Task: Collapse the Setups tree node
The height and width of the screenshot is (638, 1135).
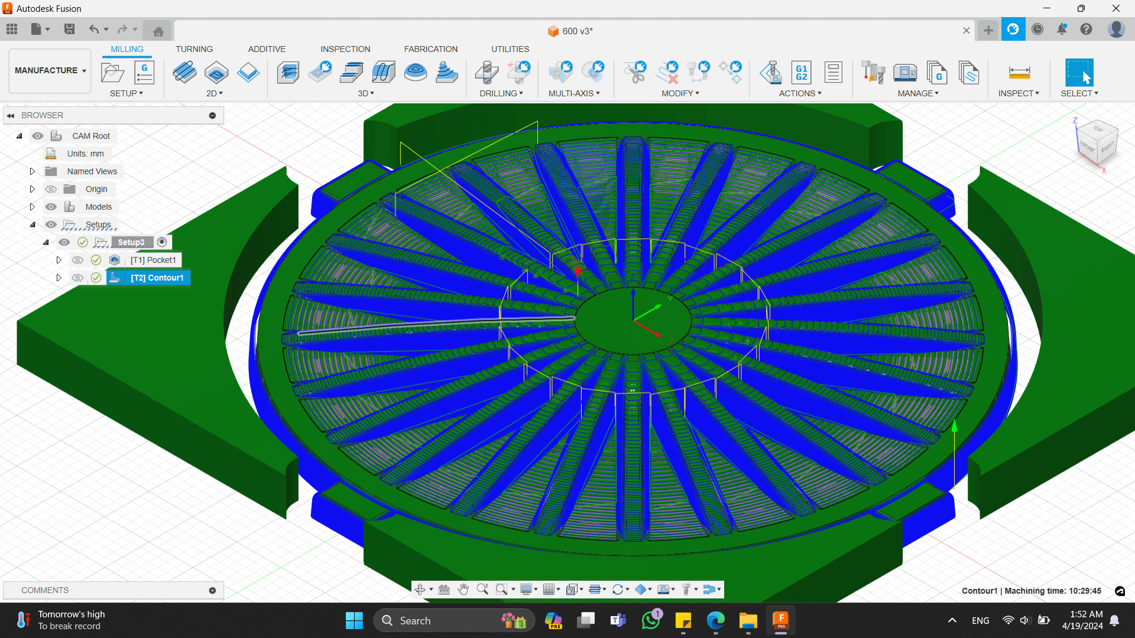Action: [33, 224]
